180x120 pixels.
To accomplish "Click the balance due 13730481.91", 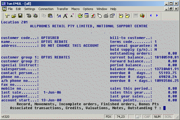I will point(167,69).
